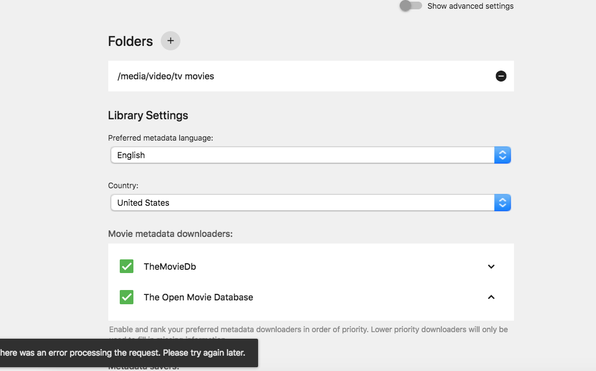
Task: Click the Library Settings heading
Action: (x=148, y=115)
